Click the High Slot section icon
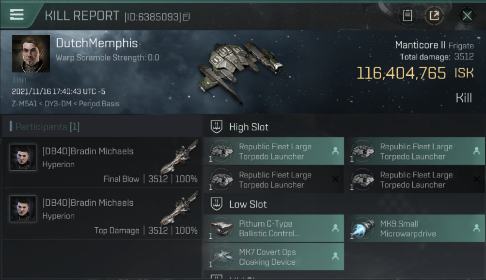 pyautogui.click(x=217, y=127)
